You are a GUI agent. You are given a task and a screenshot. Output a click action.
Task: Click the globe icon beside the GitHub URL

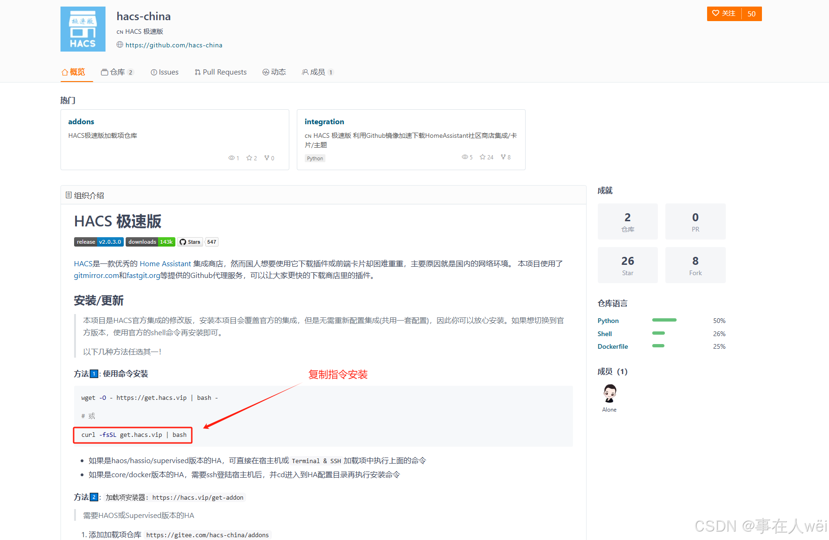coord(120,45)
